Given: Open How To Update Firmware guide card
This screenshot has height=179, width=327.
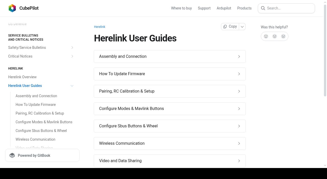Looking at the screenshot, I should (170, 74).
